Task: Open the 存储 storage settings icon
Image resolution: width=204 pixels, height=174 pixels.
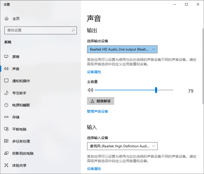Action: tap(8, 117)
